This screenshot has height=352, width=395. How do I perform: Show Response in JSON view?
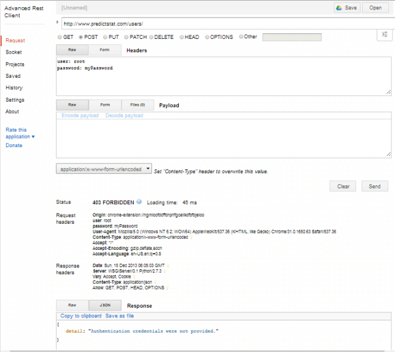pyautogui.click(x=105, y=305)
